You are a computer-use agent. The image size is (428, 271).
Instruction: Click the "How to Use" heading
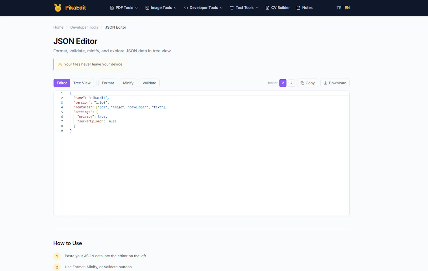[68, 243]
